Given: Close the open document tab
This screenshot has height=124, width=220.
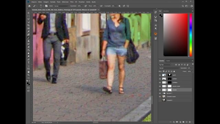Looking at the screenshot, I should 99,10.
